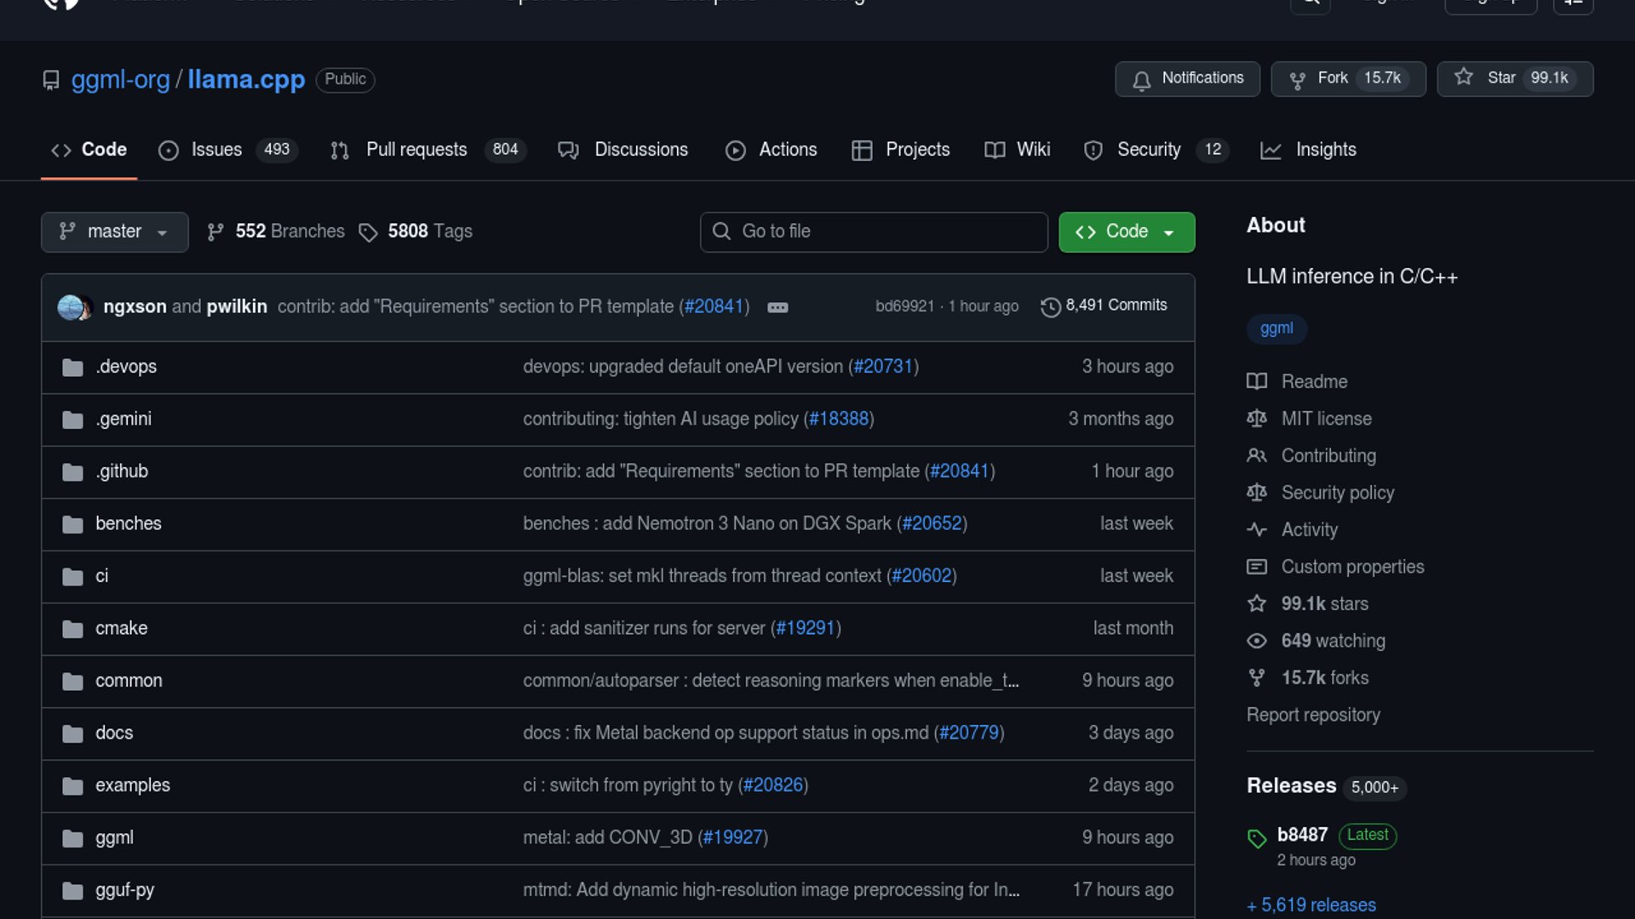Click the green release tag icon for b8487
This screenshot has height=919, width=1635.
pyautogui.click(x=1257, y=838)
